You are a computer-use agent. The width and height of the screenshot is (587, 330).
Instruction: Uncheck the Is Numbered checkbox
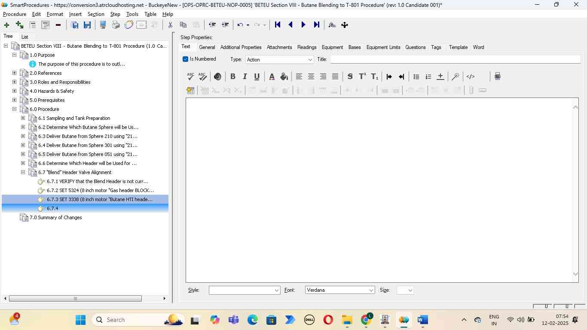click(x=186, y=59)
